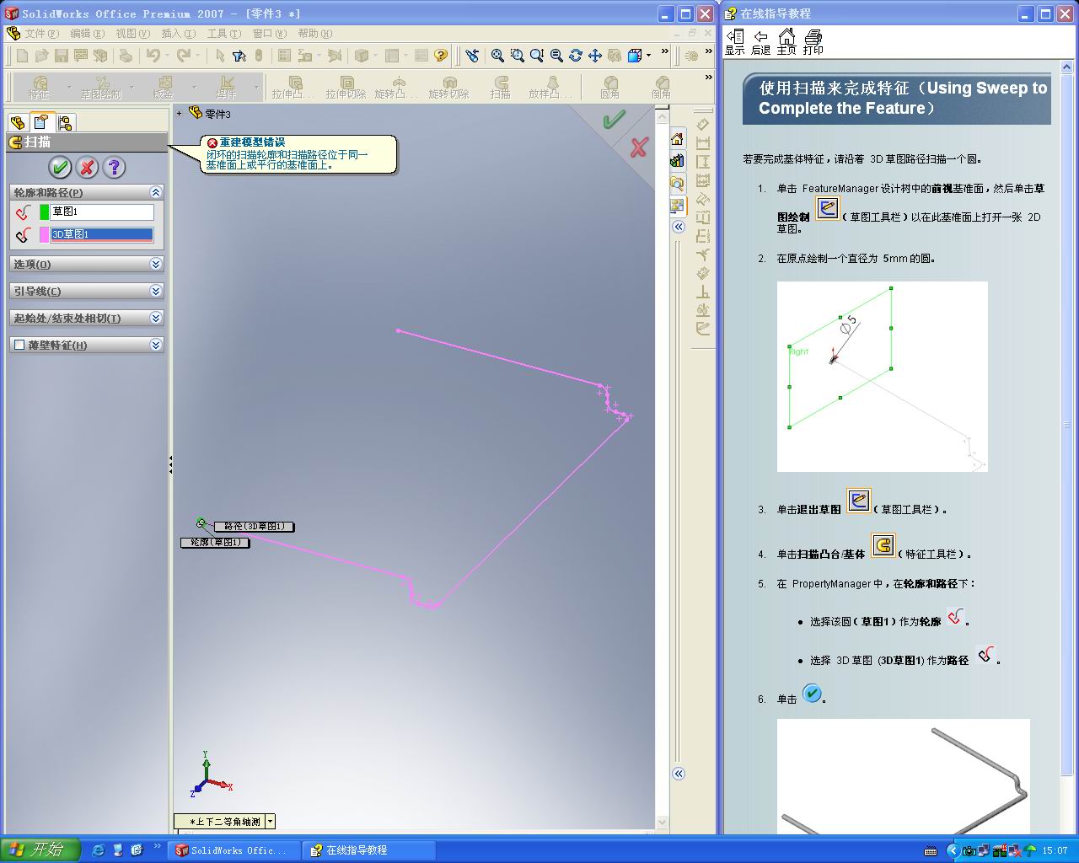
Task: Click the 圆角 fillet toolbar button
Action: (610, 87)
